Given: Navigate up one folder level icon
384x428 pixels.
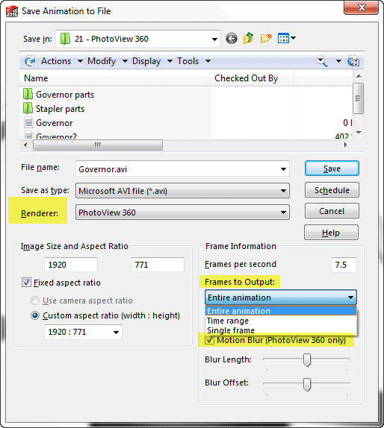Looking at the screenshot, I should (x=248, y=38).
